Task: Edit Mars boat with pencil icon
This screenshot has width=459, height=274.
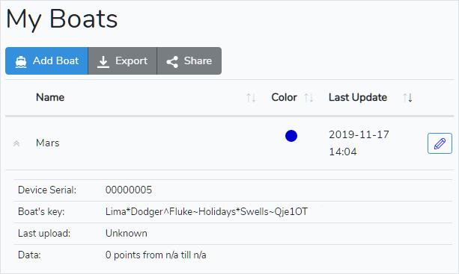Action: click(440, 143)
